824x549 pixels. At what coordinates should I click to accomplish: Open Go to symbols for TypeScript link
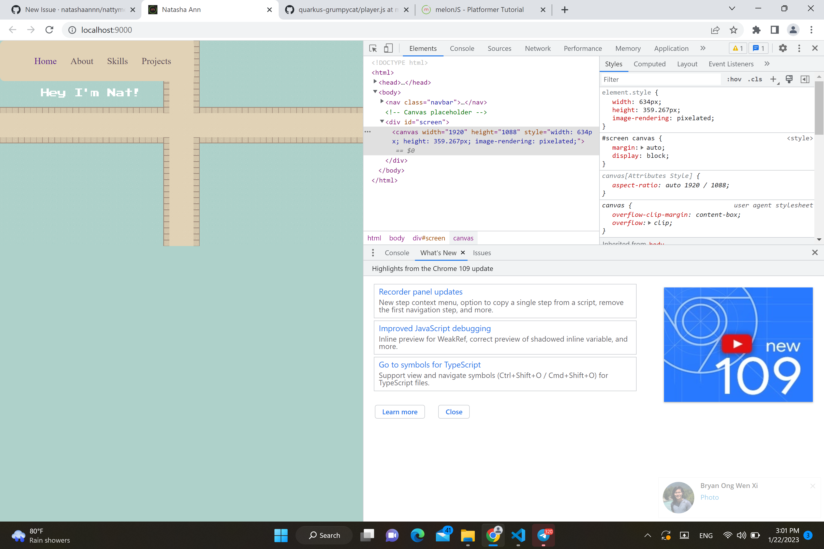(430, 364)
